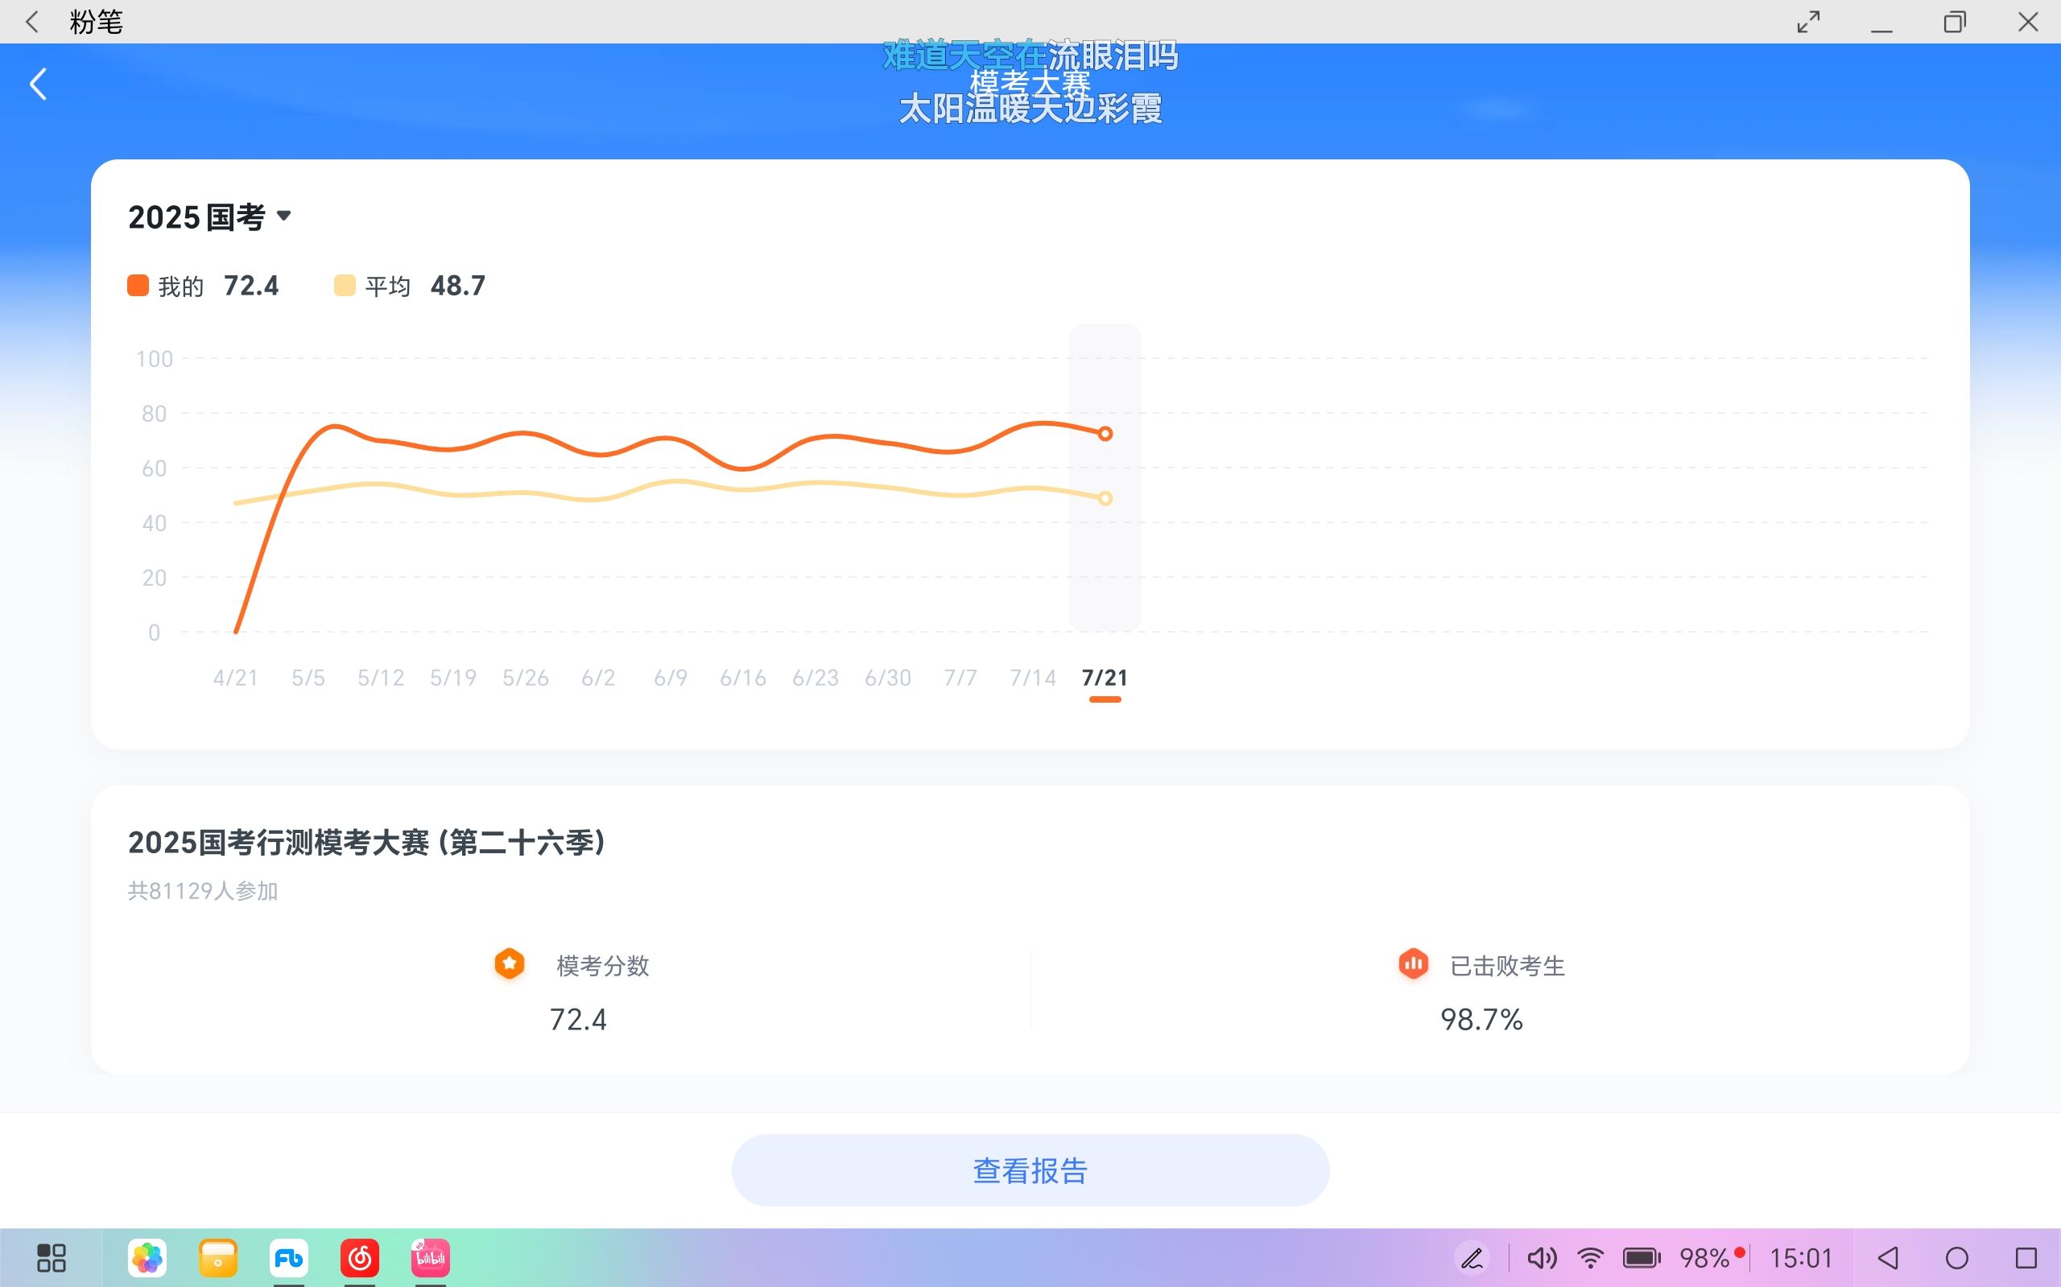
Task: Click the title bar back chevron beside 粉笔
Action: coord(32,21)
